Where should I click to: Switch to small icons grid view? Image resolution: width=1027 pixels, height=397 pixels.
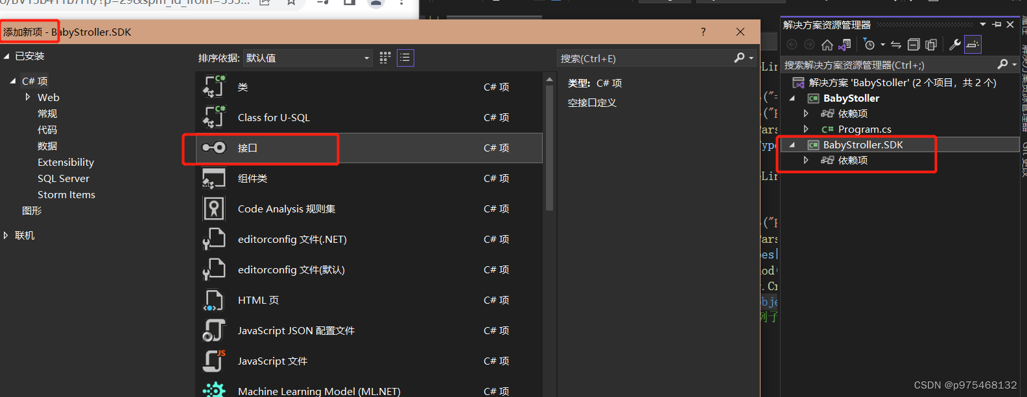(x=385, y=58)
